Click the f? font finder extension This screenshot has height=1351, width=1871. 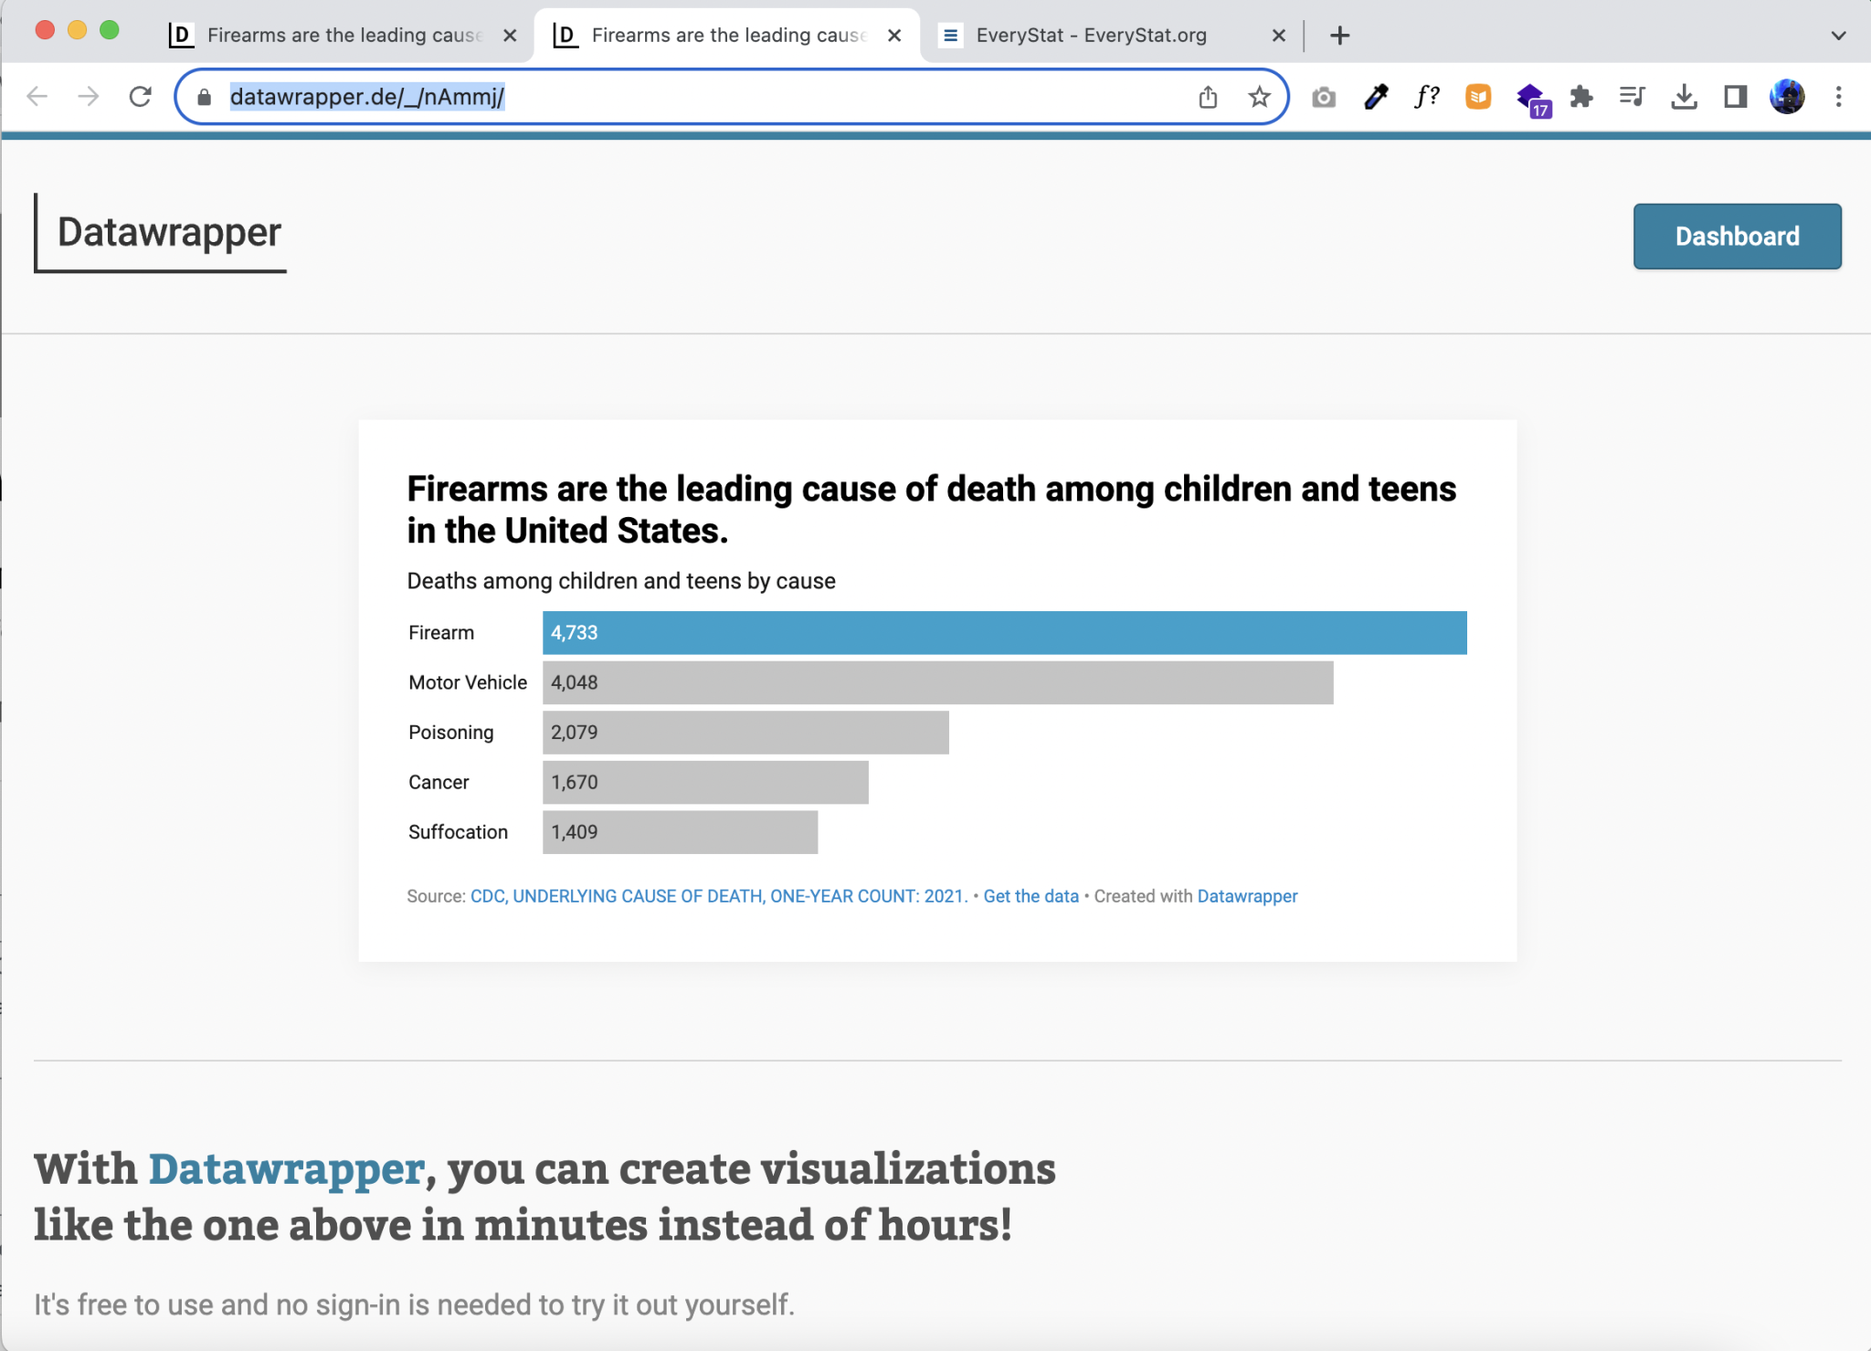[x=1427, y=97]
